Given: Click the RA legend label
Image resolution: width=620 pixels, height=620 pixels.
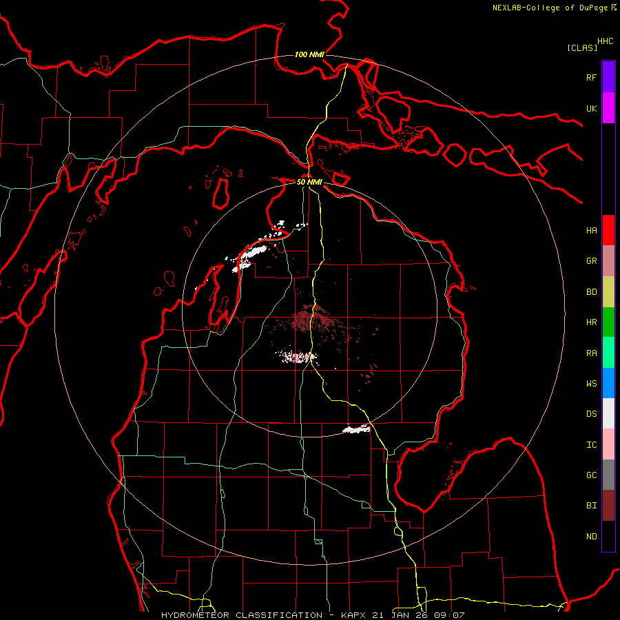Looking at the screenshot, I should (x=592, y=353).
